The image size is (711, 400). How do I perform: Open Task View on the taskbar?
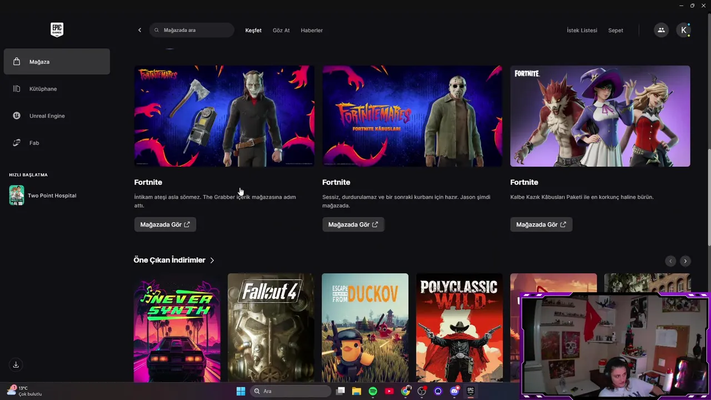pyautogui.click(x=341, y=391)
